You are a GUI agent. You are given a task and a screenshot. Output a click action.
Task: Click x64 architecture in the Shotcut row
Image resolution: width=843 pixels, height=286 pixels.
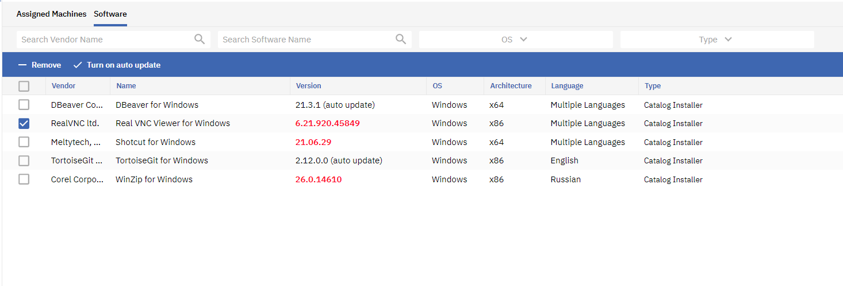point(496,142)
